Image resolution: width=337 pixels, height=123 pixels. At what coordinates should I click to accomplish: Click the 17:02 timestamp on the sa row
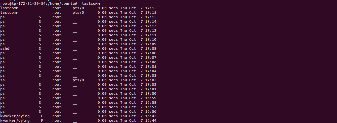[151, 80]
